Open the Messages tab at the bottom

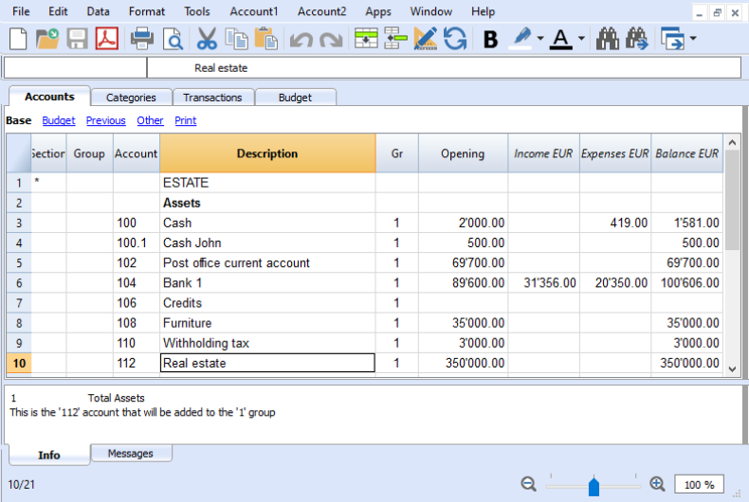tap(131, 454)
